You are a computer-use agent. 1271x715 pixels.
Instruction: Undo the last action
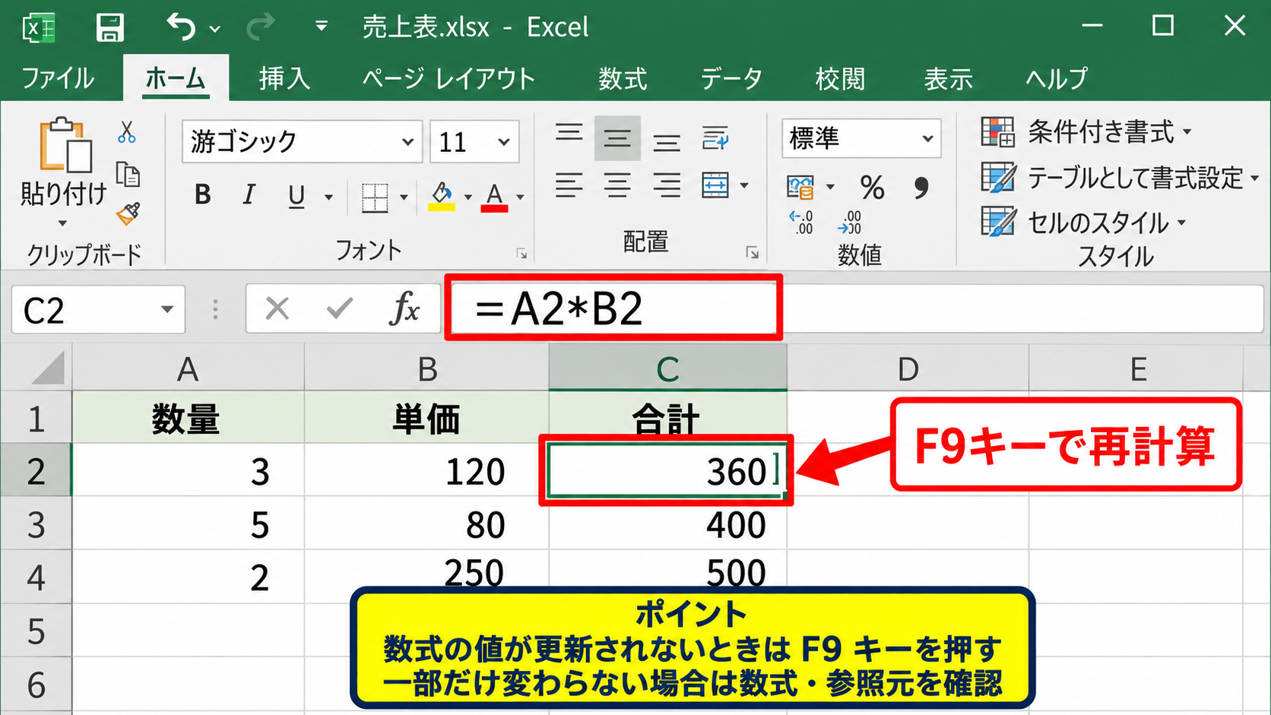click(181, 27)
